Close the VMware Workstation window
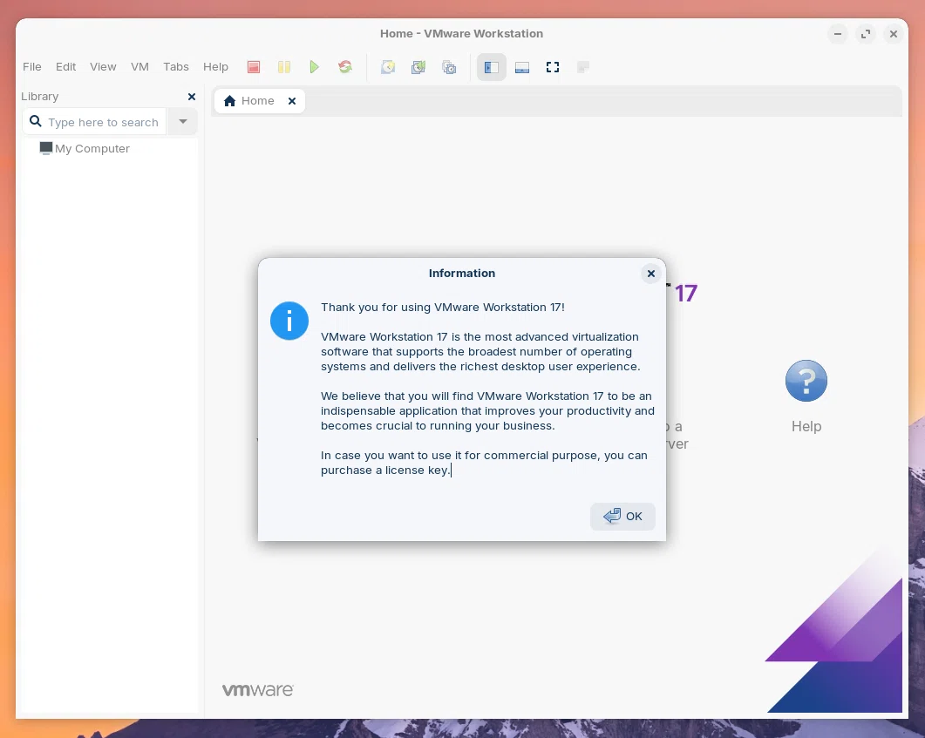 point(893,34)
